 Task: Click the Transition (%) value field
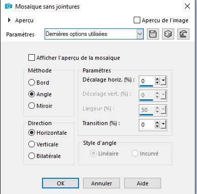coord(146,125)
